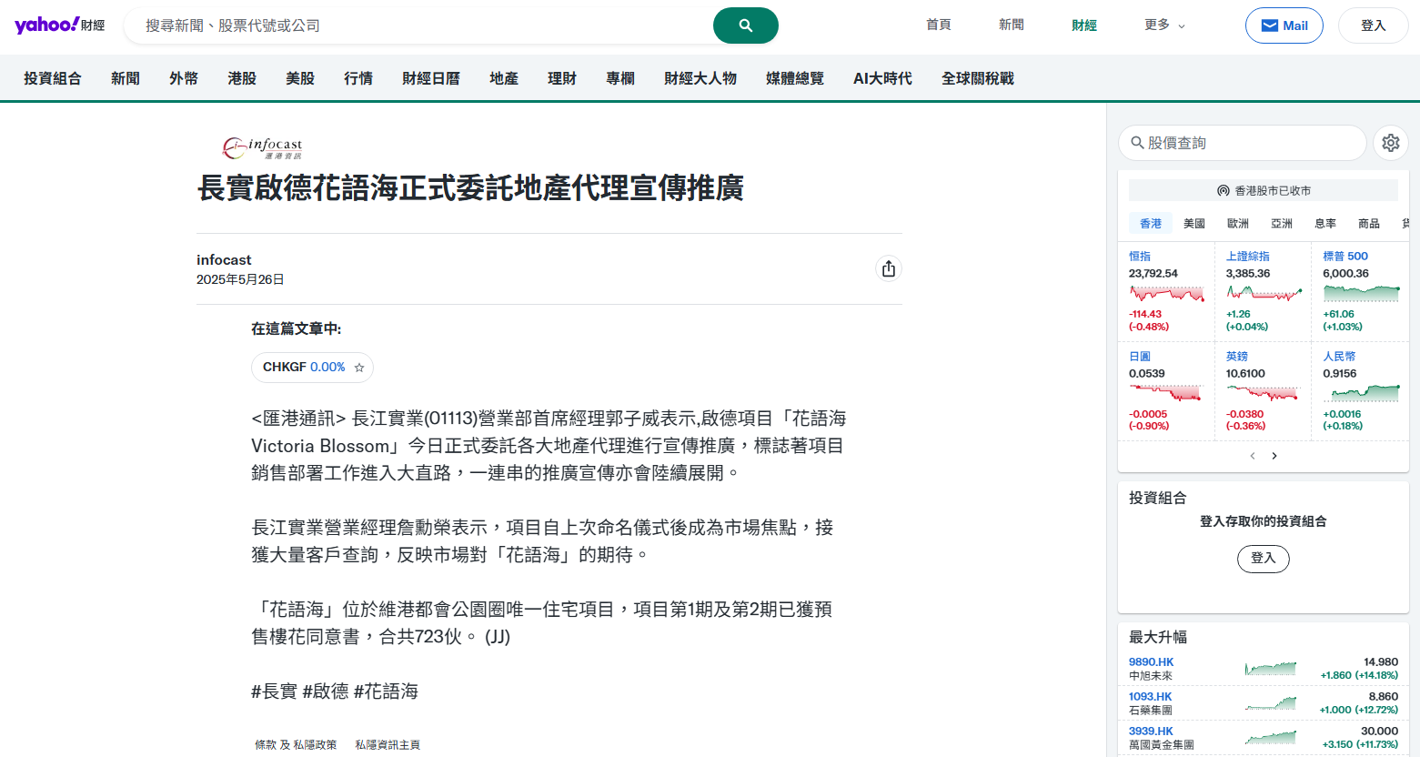The height and width of the screenshot is (757, 1420).
Task: Click the green search magnifier button
Action: pos(745,25)
